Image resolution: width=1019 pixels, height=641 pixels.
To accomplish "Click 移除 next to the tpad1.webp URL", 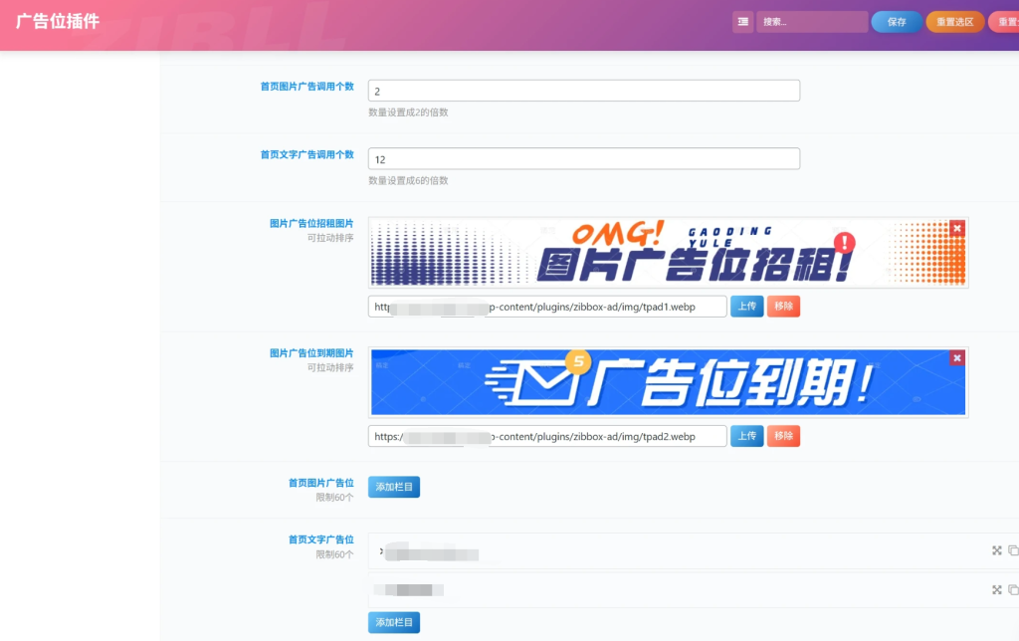I will point(783,307).
